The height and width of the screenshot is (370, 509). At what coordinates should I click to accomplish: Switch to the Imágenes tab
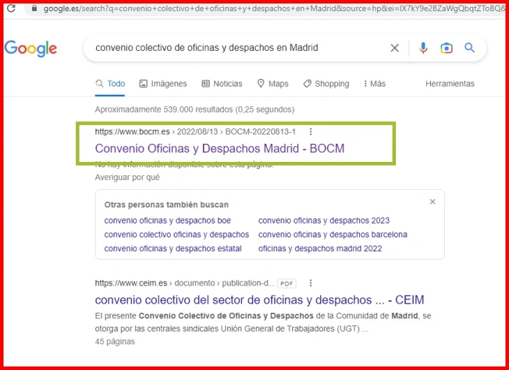click(x=163, y=84)
